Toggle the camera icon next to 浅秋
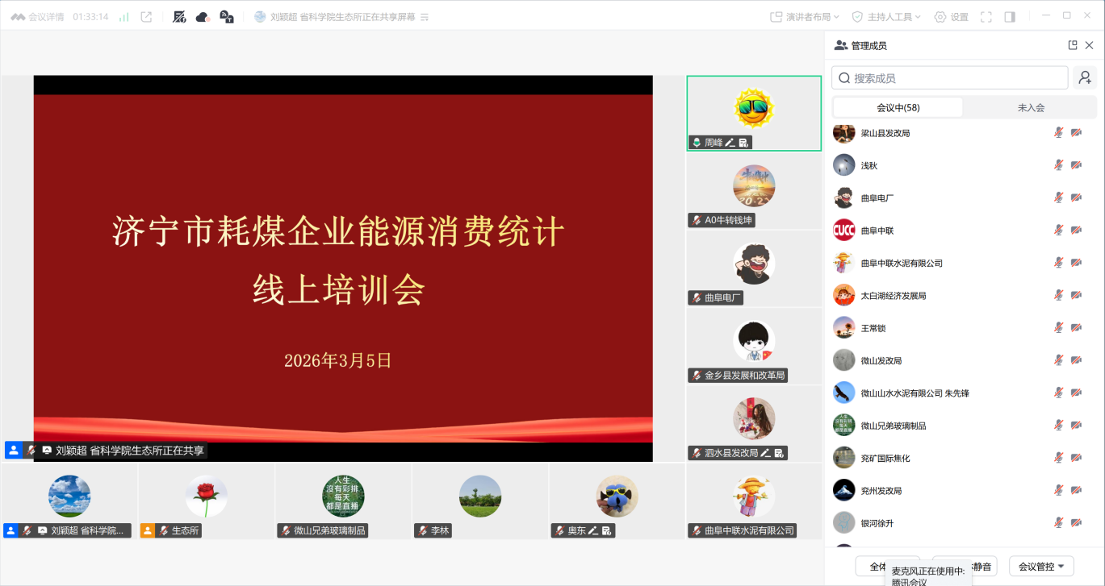The image size is (1105, 586). click(1076, 164)
